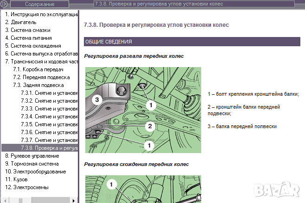The width and height of the screenshot is (305, 203).
Task: Open topic 7.3.4 in the contents tree
Action: tap(49, 117)
